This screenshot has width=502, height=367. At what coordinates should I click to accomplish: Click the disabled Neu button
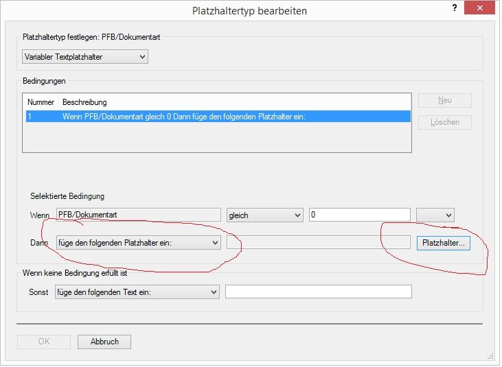tap(445, 100)
